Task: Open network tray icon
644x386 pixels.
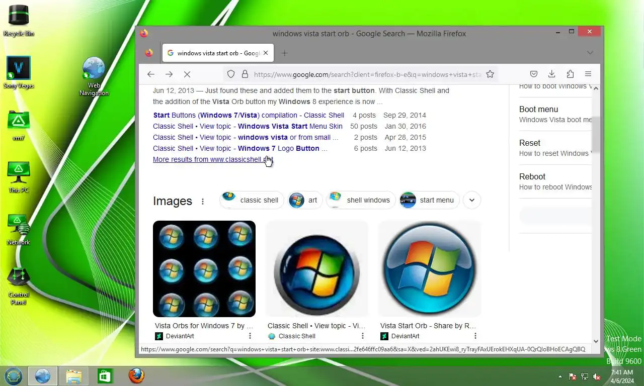Action: (585, 376)
